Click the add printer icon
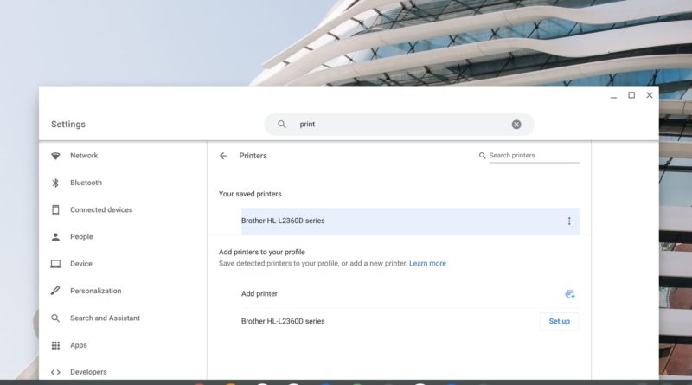The image size is (692, 385). pyautogui.click(x=570, y=294)
